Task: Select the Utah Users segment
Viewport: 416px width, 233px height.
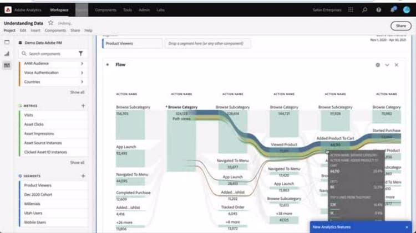Action: 54,213
